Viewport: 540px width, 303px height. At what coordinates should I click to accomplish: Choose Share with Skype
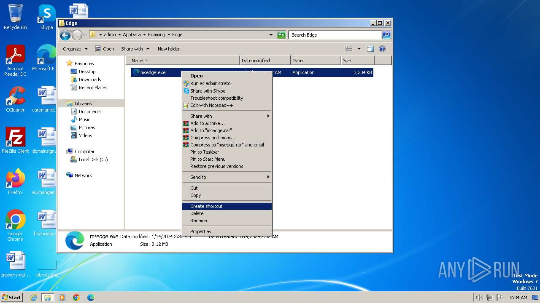click(x=227, y=91)
